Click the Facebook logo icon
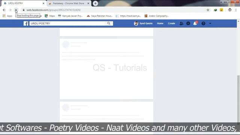240x135 pixels. point(26,23)
